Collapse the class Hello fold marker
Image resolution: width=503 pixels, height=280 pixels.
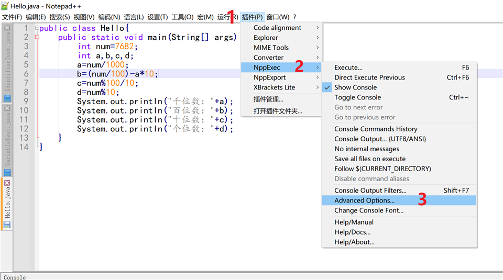(x=37, y=28)
